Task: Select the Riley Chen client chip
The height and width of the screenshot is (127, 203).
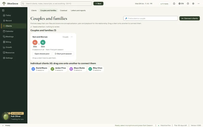Action: click(x=96, y=69)
